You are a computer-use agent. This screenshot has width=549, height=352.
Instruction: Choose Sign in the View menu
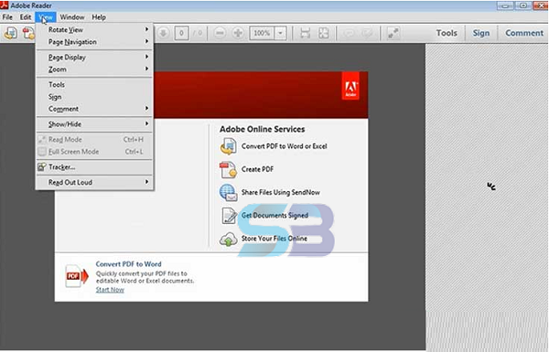(94, 97)
